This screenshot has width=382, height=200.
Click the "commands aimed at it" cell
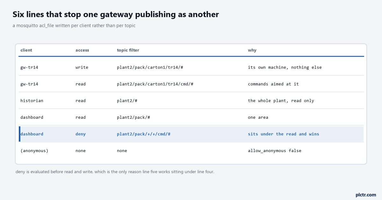[x=273, y=84]
